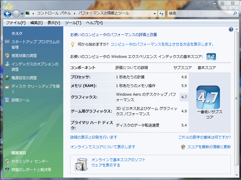Screen dimensions: 241x180
Task: Expand the address bar history dropdown
Action: click(155, 13)
